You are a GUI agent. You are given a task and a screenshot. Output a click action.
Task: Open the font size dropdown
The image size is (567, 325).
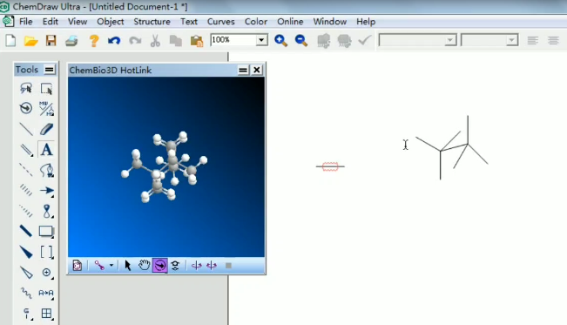511,40
